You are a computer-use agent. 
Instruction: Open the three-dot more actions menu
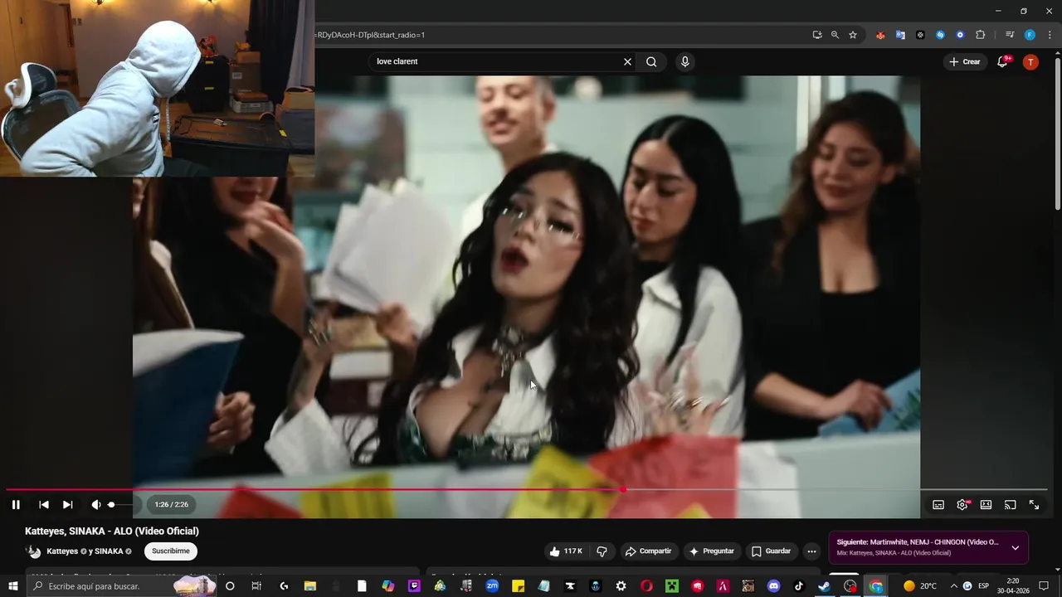[811, 551]
